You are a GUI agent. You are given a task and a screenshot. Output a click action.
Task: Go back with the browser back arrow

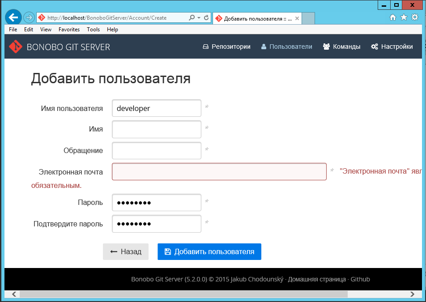tap(13, 17)
